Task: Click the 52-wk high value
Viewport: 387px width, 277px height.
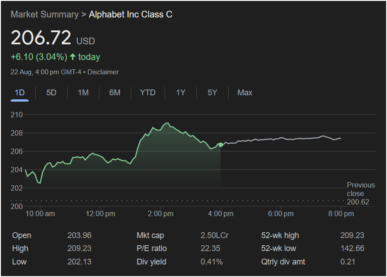Action: [352, 235]
